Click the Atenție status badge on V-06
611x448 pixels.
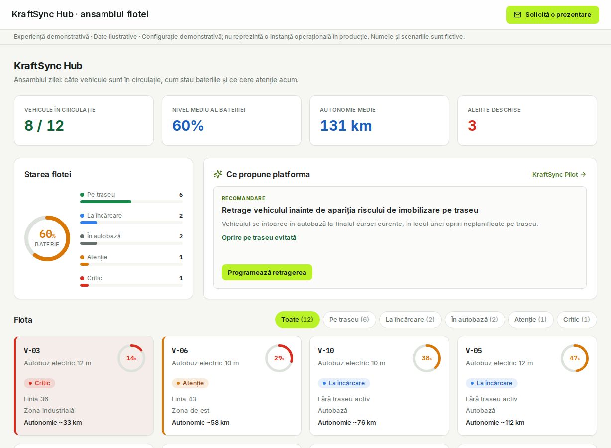pos(190,383)
